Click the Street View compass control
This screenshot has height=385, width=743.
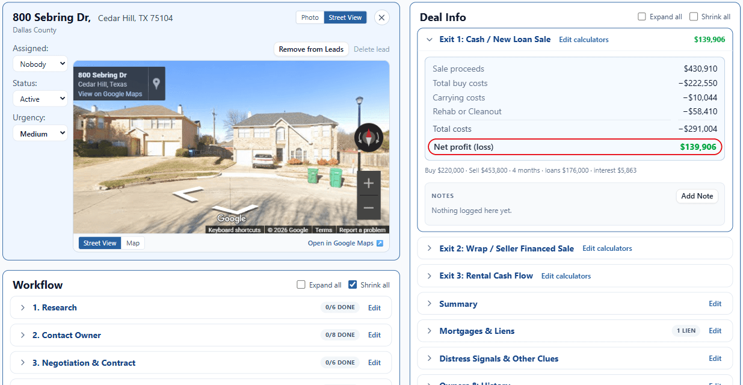click(x=369, y=137)
